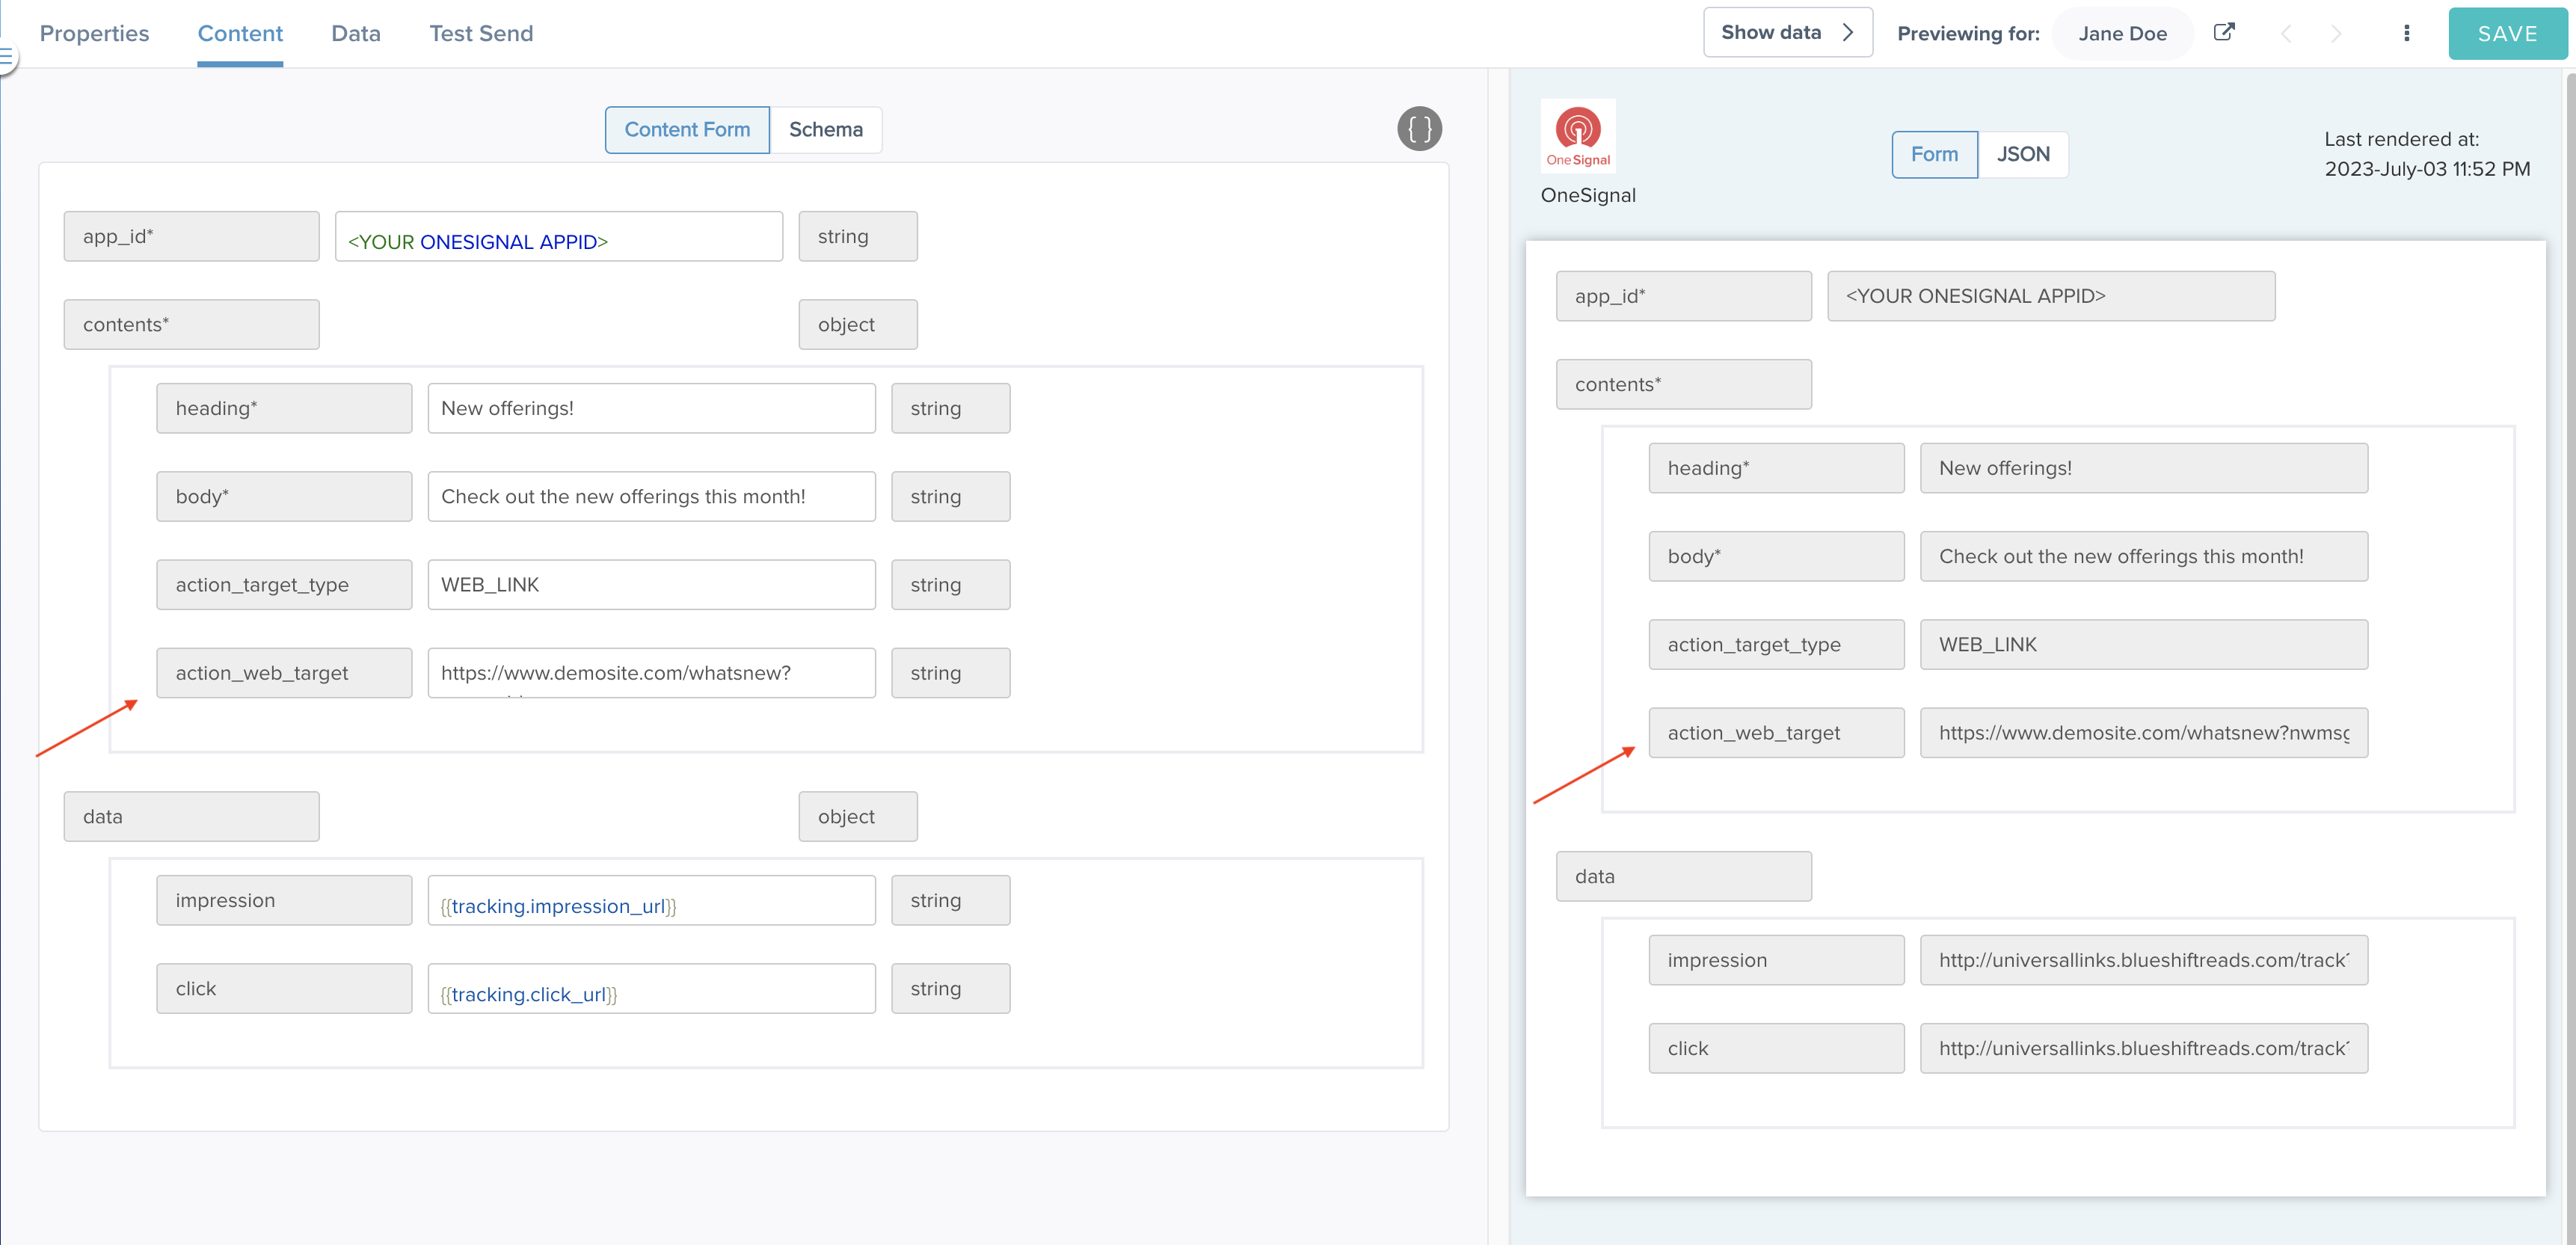Click the OneSignal logo in the preview pane
The height and width of the screenshot is (1245, 2576).
(1580, 135)
